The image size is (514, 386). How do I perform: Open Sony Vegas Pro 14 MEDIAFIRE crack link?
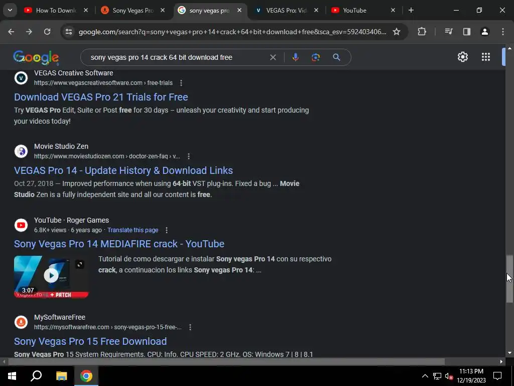click(119, 244)
